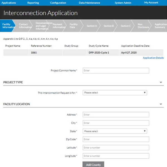This screenshot has width=167, height=167.
Task: Open the State dropdown
Action: (x=115, y=131)
